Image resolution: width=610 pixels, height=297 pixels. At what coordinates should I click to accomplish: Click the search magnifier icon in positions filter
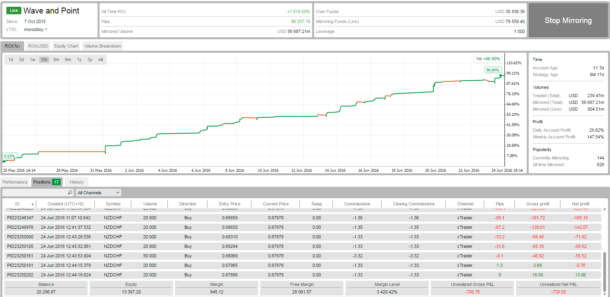pyautogui.click(x=70, y=193)
